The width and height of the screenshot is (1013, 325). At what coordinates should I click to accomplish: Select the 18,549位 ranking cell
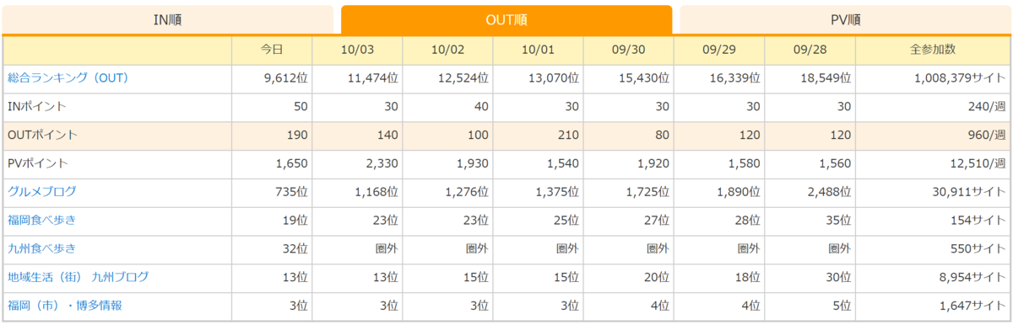pyautogui.click(x=810, y=78)
